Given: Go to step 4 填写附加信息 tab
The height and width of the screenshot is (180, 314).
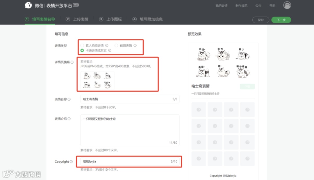Looking at the screenshot, I should 148,19.
